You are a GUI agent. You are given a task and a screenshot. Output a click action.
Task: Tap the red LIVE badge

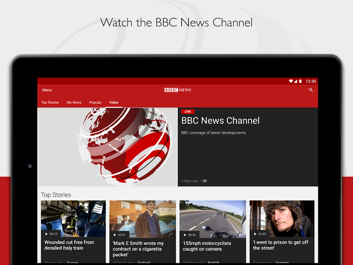tap(188, 111)
